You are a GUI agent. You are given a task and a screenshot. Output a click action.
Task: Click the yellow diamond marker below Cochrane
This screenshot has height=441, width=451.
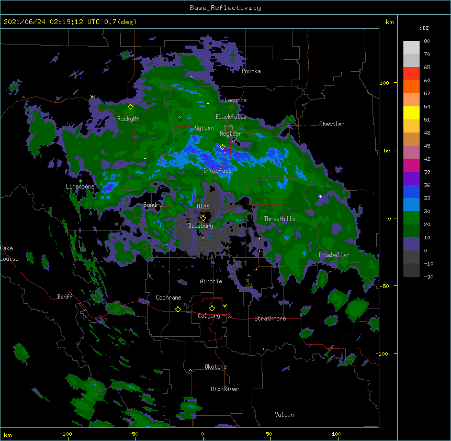[178, 309]
